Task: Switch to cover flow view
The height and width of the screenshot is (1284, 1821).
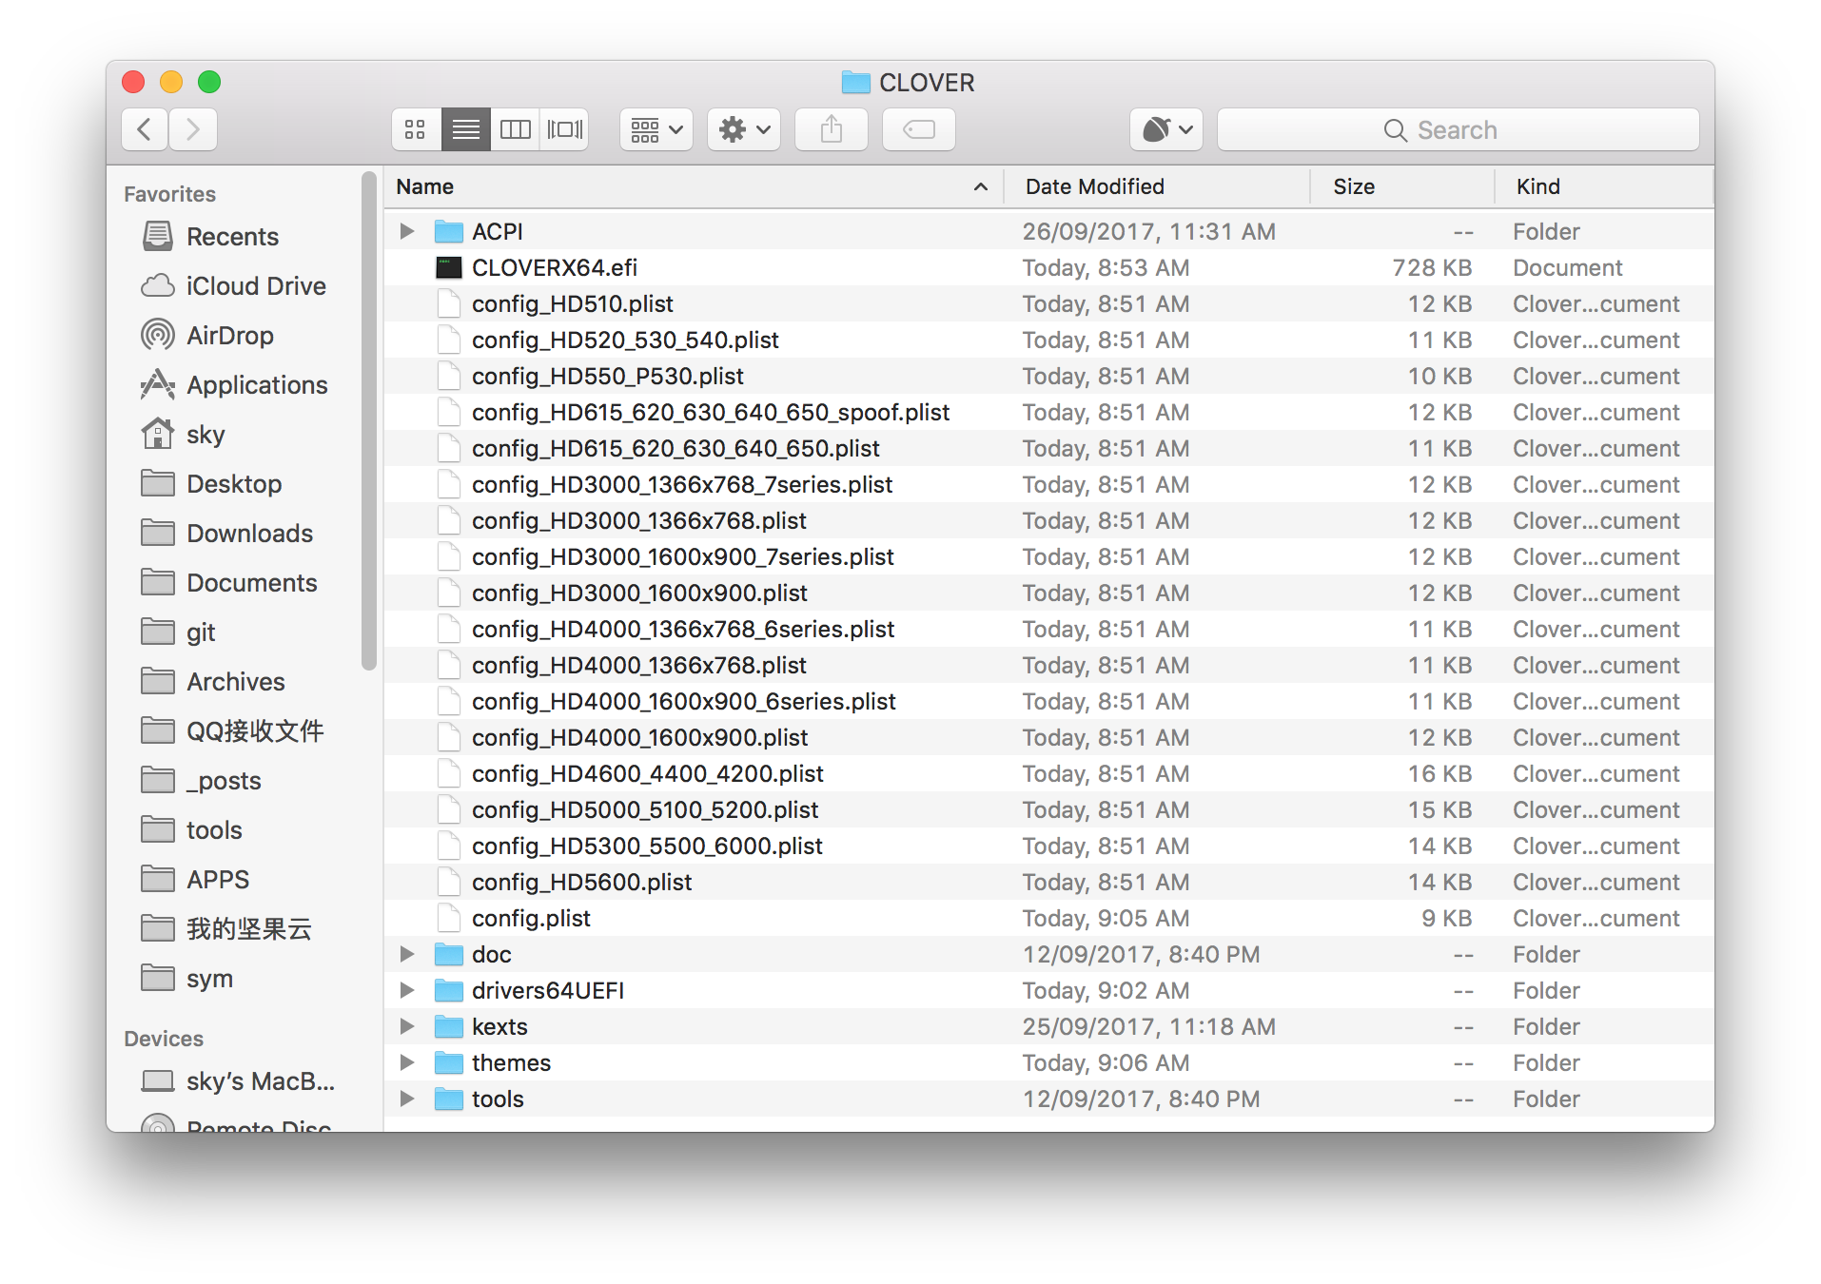Action: [x=564, y=129]
